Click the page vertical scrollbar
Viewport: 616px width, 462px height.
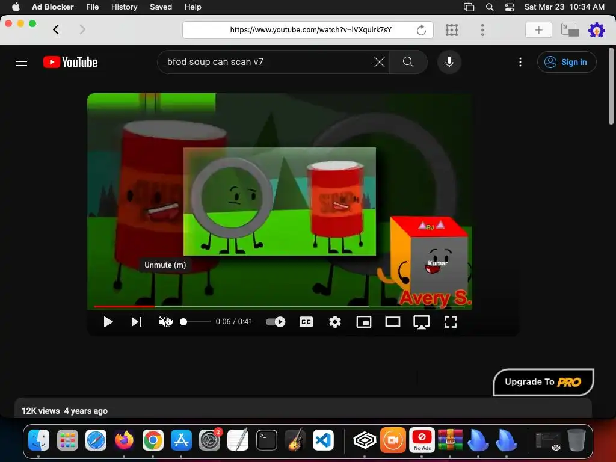[611, 86]
